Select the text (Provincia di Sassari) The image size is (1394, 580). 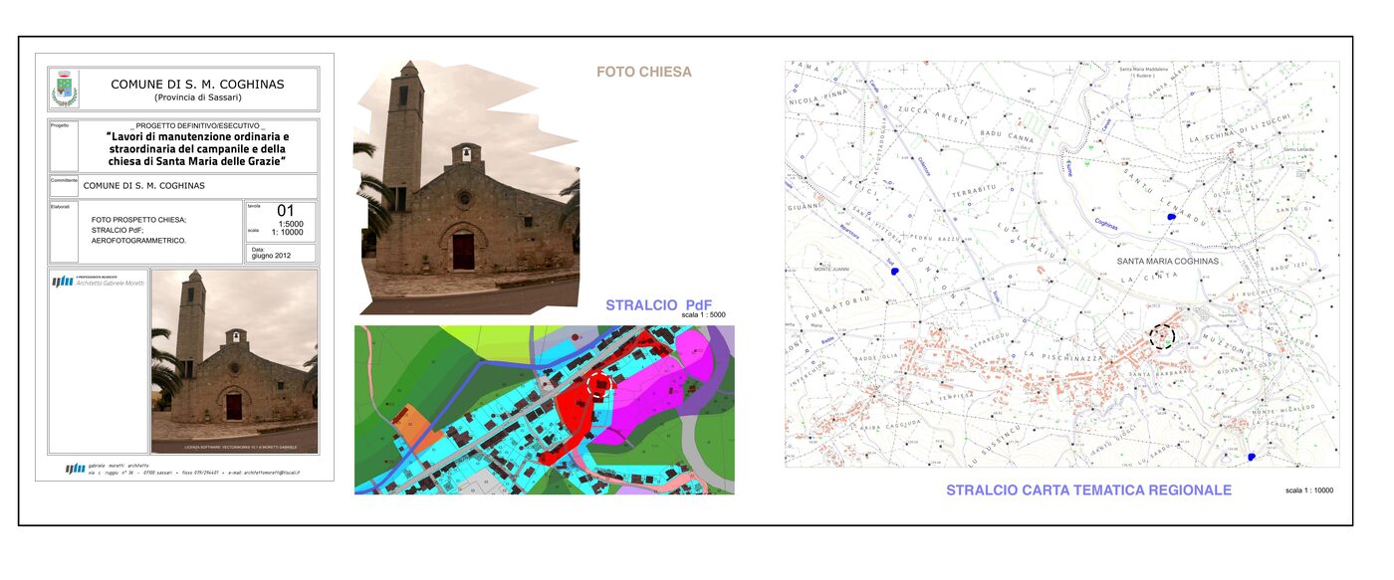tap(197, 97)
